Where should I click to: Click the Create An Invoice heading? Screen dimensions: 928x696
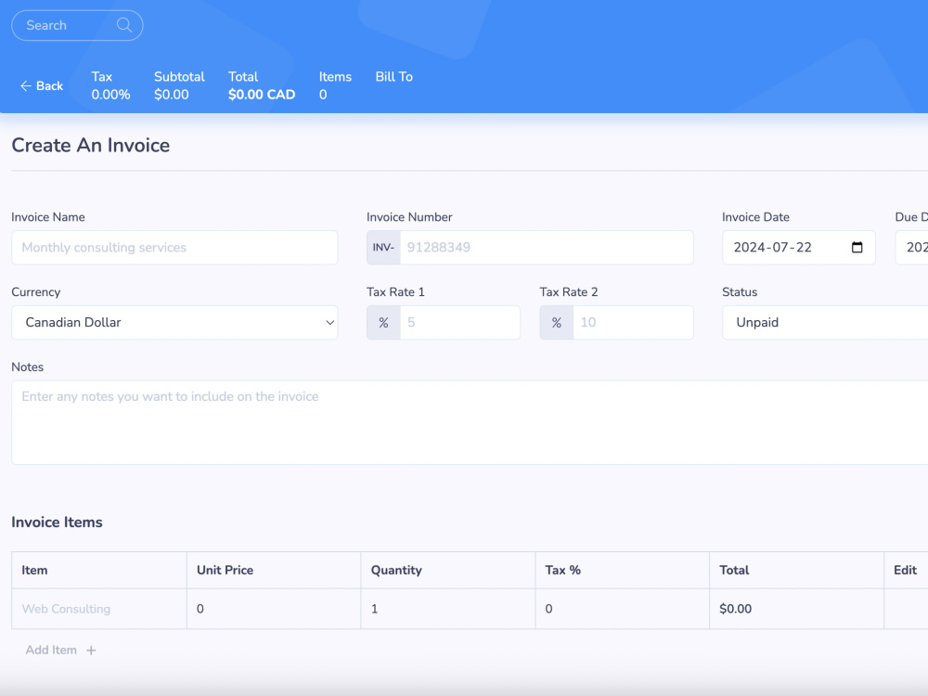91,146
